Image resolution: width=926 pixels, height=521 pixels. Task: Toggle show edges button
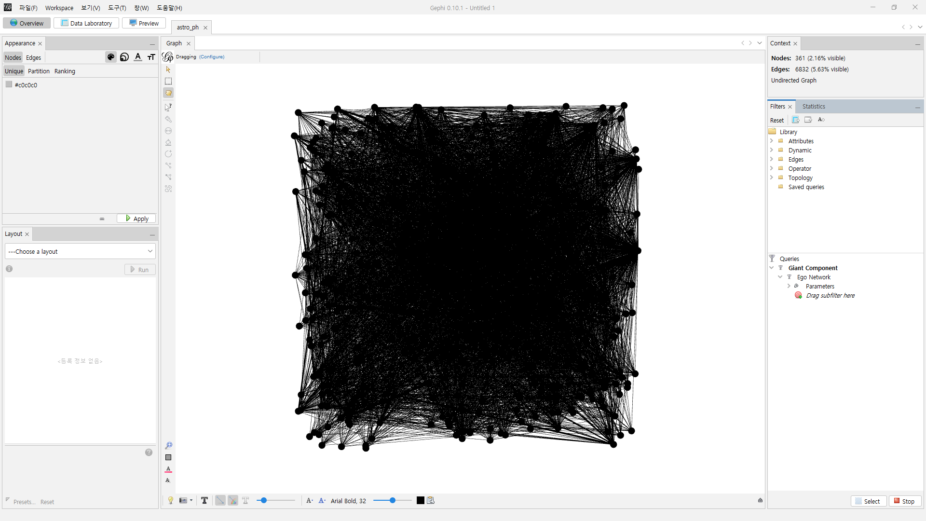point(220,500)
